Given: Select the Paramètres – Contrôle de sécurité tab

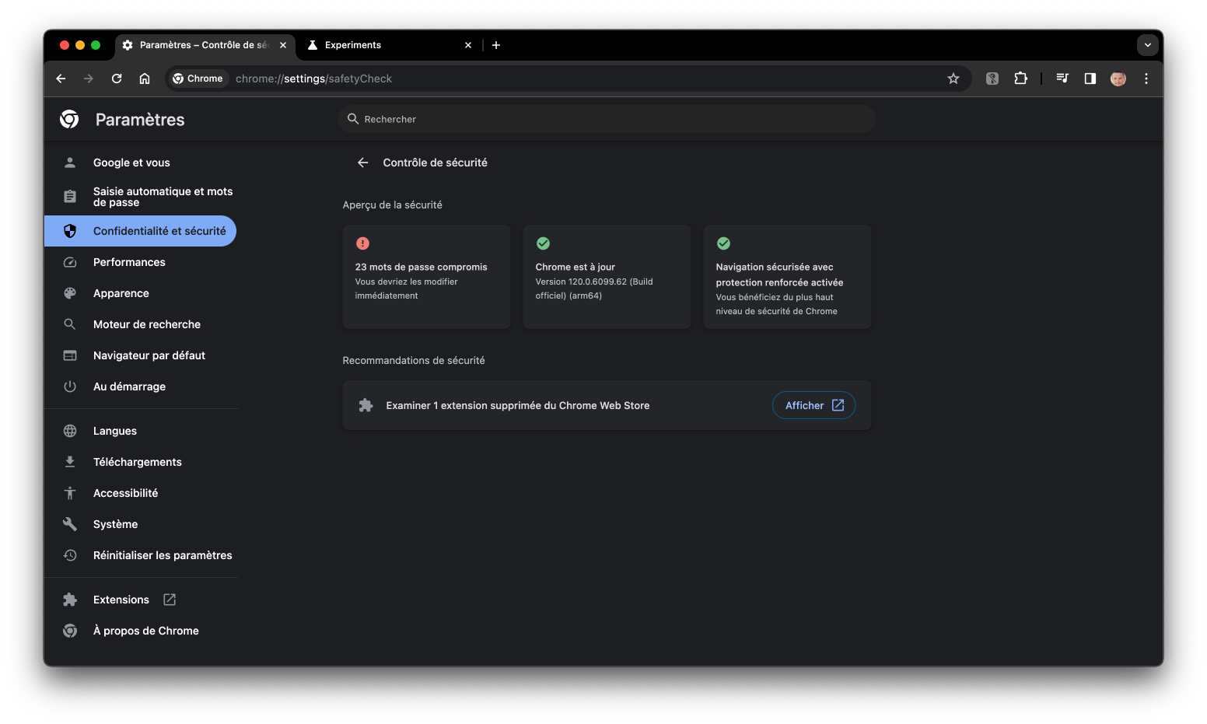Looking at the screenshot, I should [x=205, y=45].
